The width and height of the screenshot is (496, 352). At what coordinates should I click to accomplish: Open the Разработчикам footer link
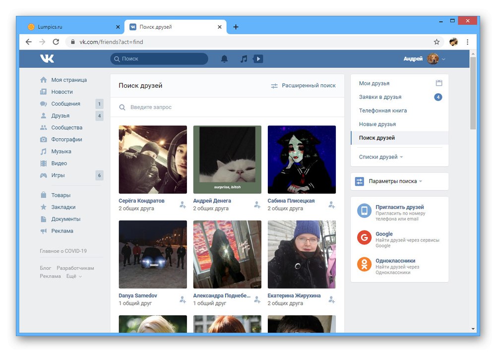pyautogui.click(x=75, y=268)
